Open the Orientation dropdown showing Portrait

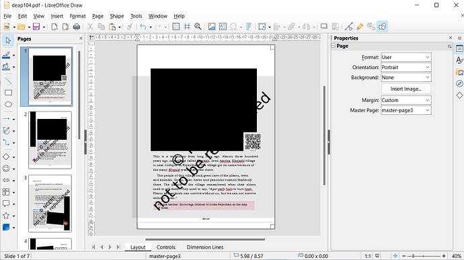405,67
